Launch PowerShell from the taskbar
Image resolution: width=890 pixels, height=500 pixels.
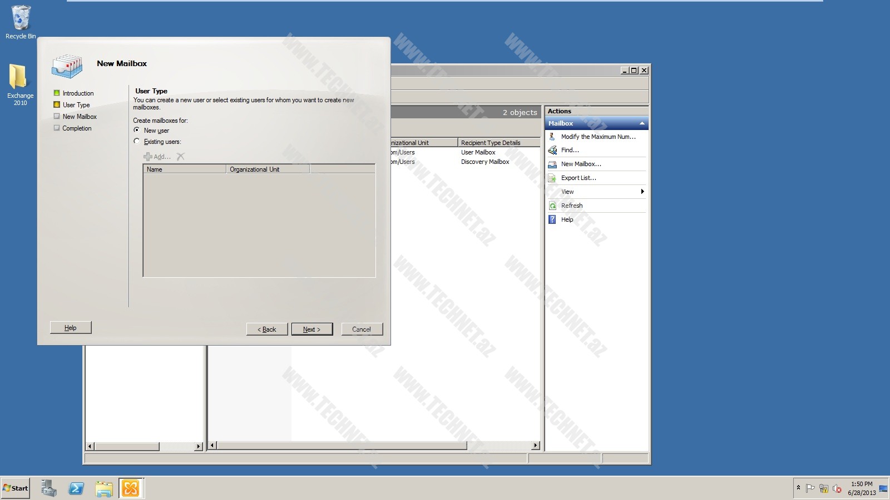76,488
